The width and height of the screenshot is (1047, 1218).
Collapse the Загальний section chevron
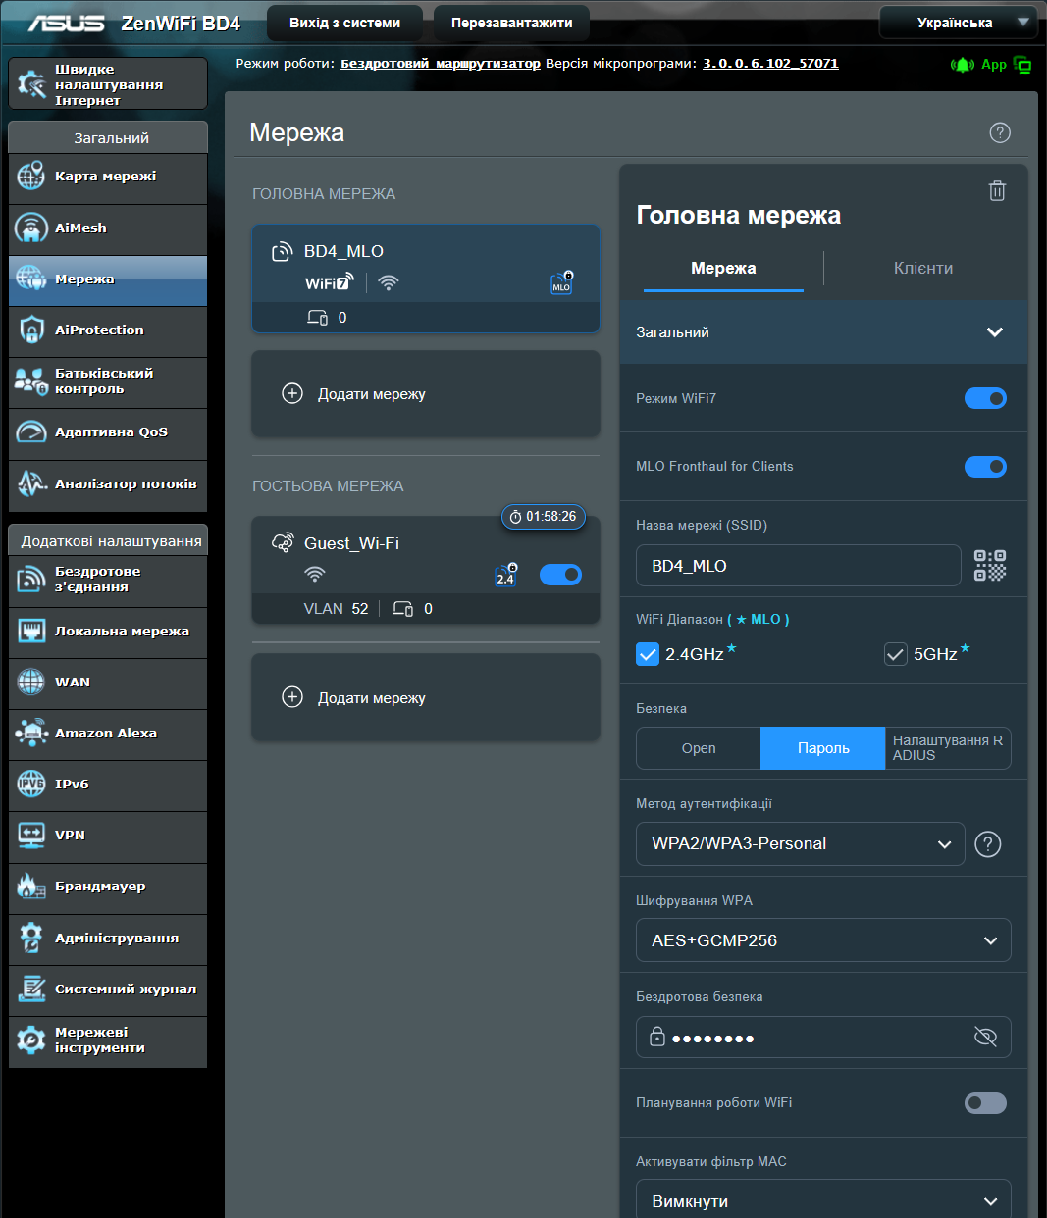coord(994,332)
